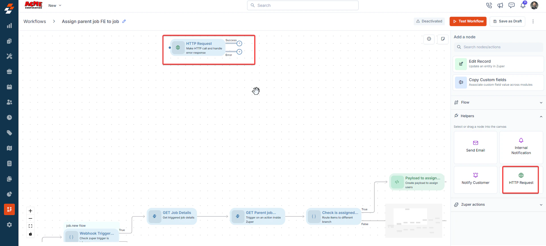Open the clipboard checklist icon in sidebar
The height and width of the screenshot is (246, 546).
point(9,41)
